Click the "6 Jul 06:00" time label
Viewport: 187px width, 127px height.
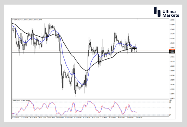pyautogui.click(x=139, y=118)
